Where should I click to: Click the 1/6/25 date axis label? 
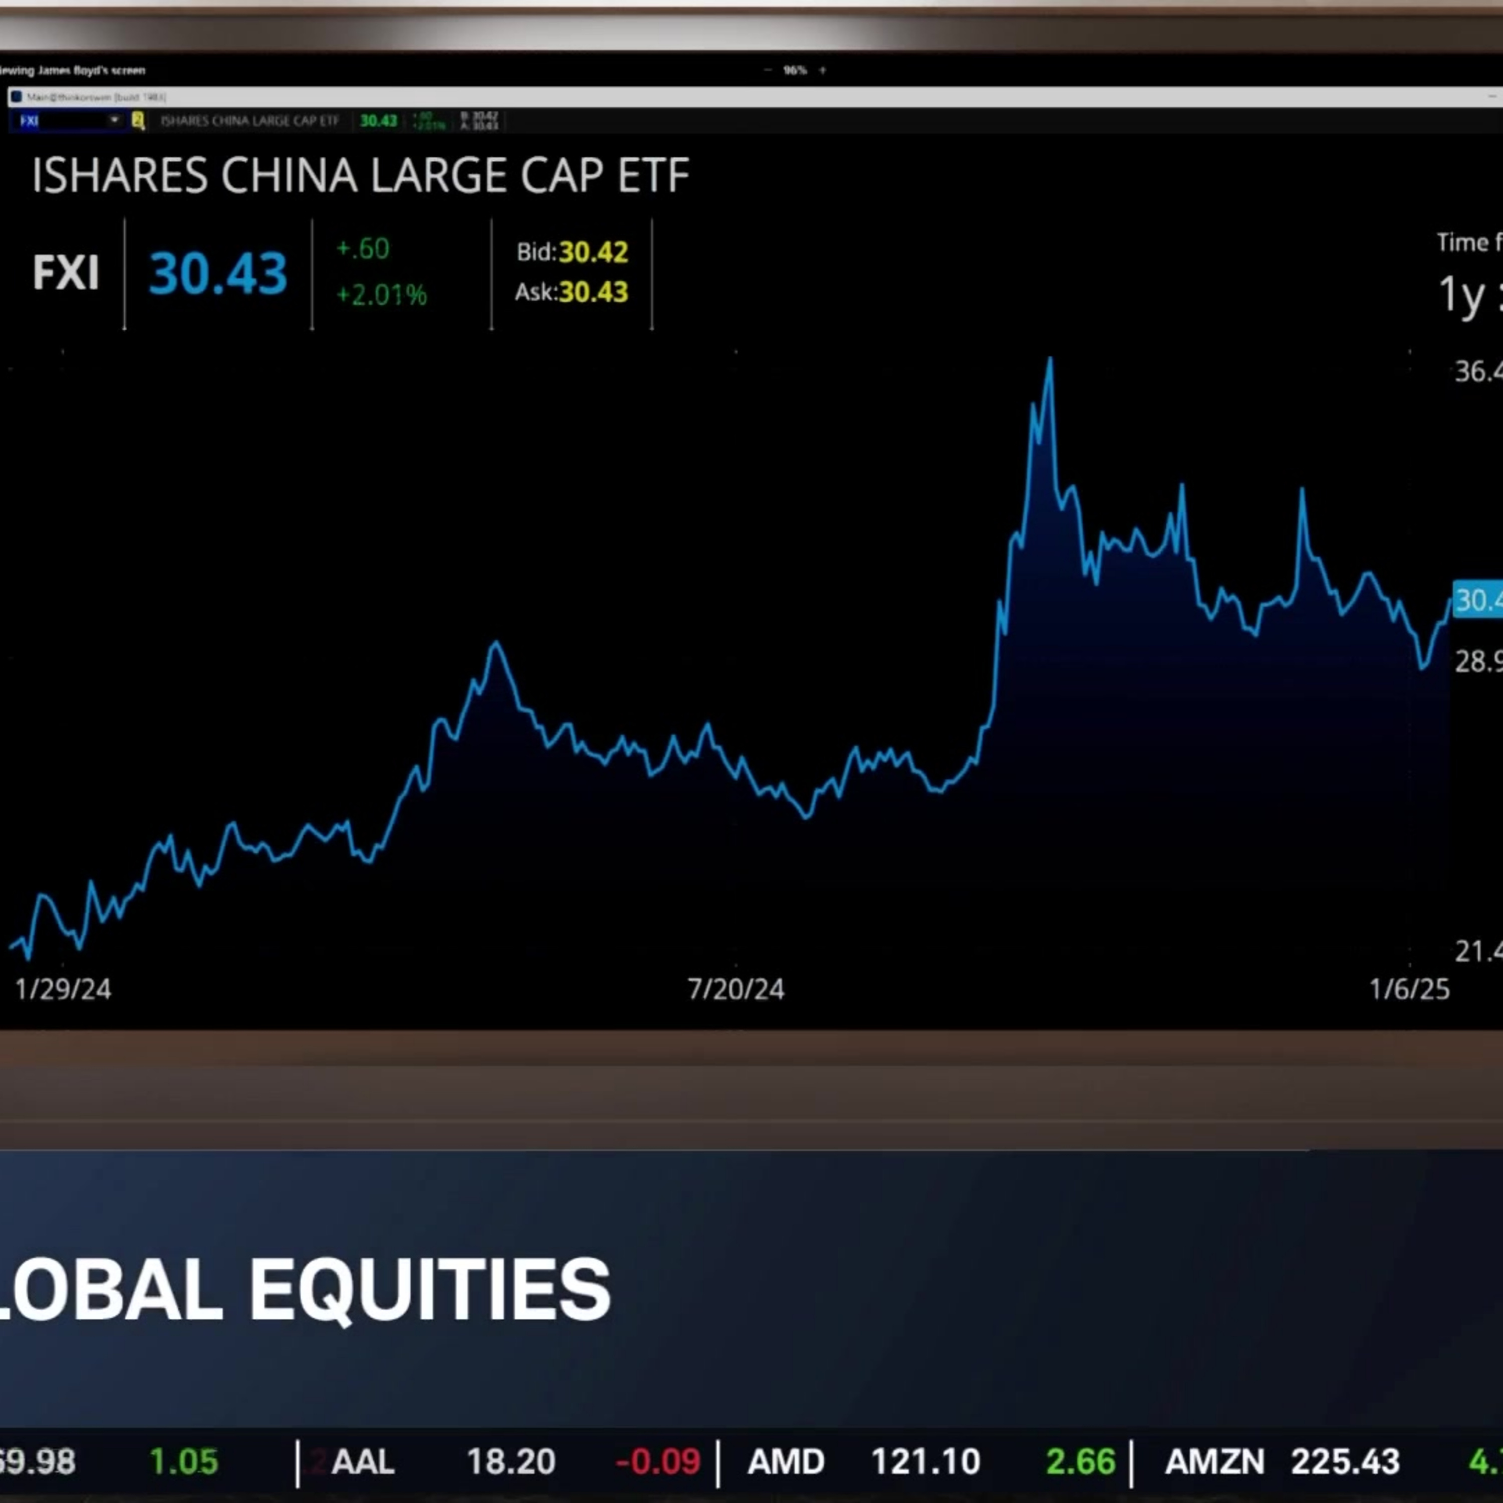[x=1410, y=989]
